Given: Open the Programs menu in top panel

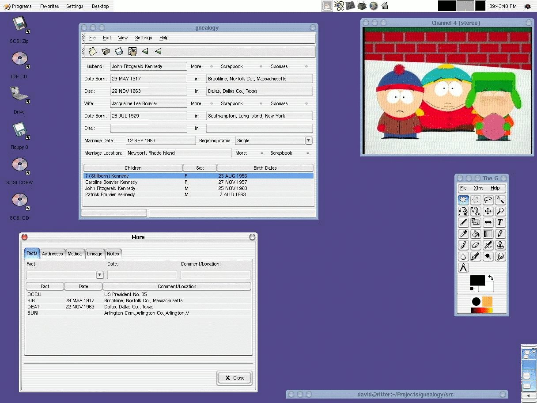Looking at the screenshot, I should pos(18,6).
